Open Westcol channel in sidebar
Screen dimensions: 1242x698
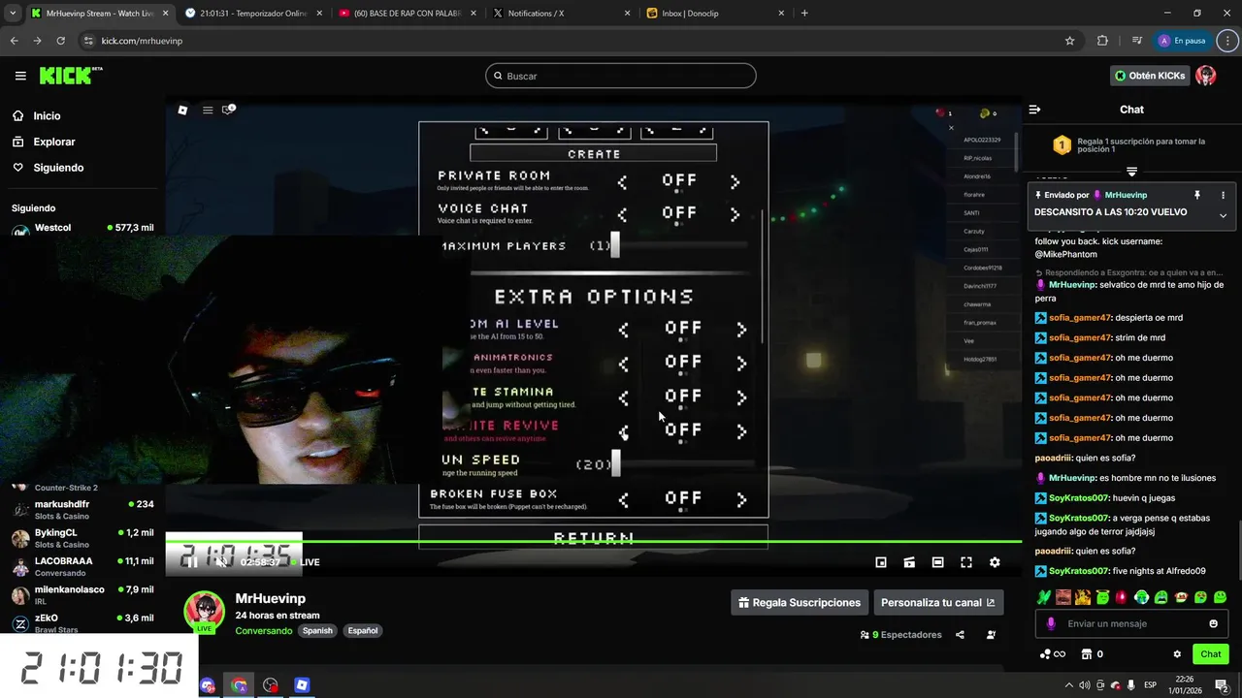[82, 230]
